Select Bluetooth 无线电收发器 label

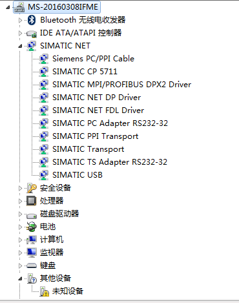tap(83, 20)
